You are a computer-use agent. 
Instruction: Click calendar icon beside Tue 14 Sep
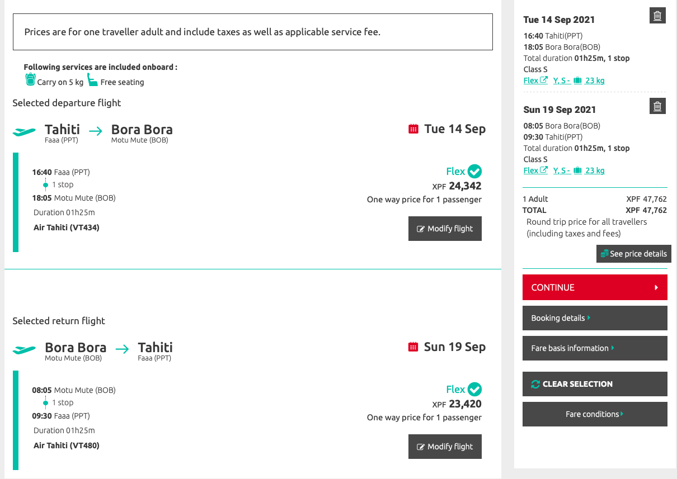[x=413, y=129]
